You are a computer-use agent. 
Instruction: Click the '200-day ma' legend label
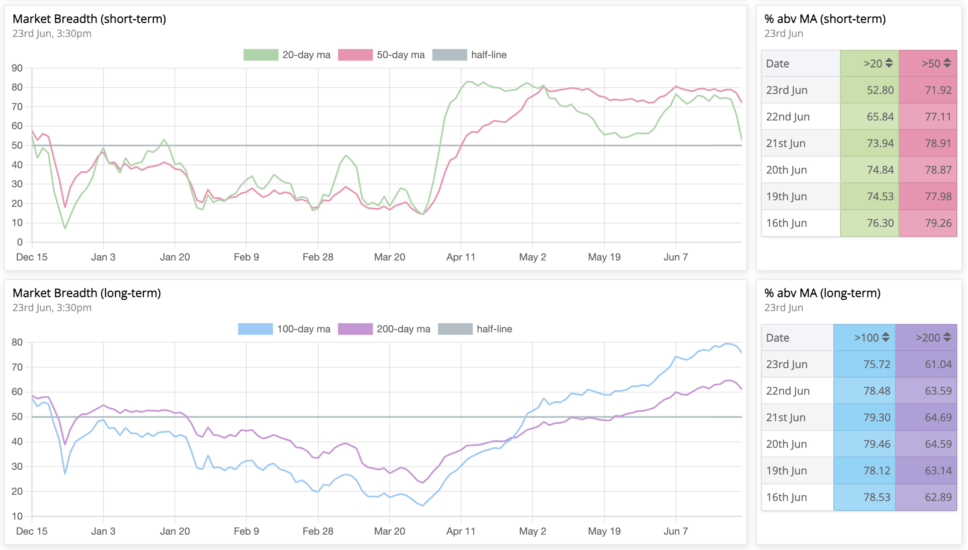tap(403, 329)
